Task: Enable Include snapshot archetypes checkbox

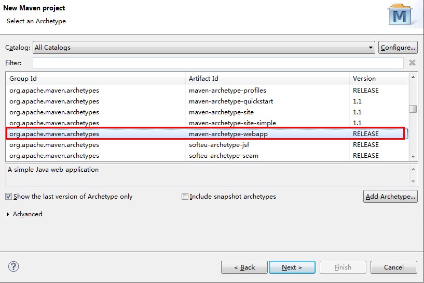Action: point(185,197)
